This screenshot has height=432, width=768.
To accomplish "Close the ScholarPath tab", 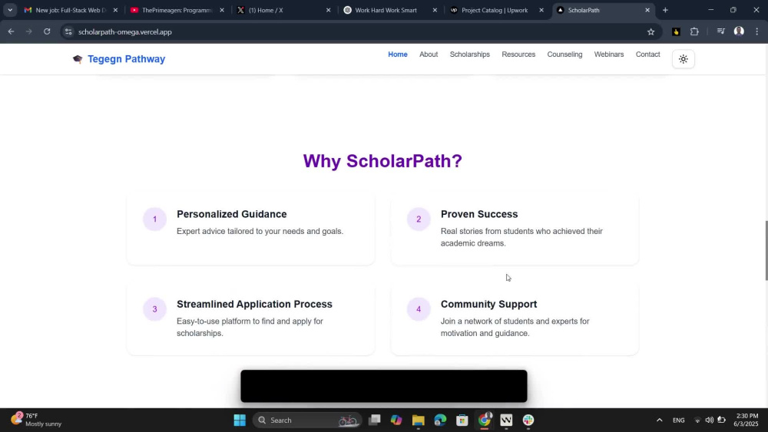I will coord(647,10).
